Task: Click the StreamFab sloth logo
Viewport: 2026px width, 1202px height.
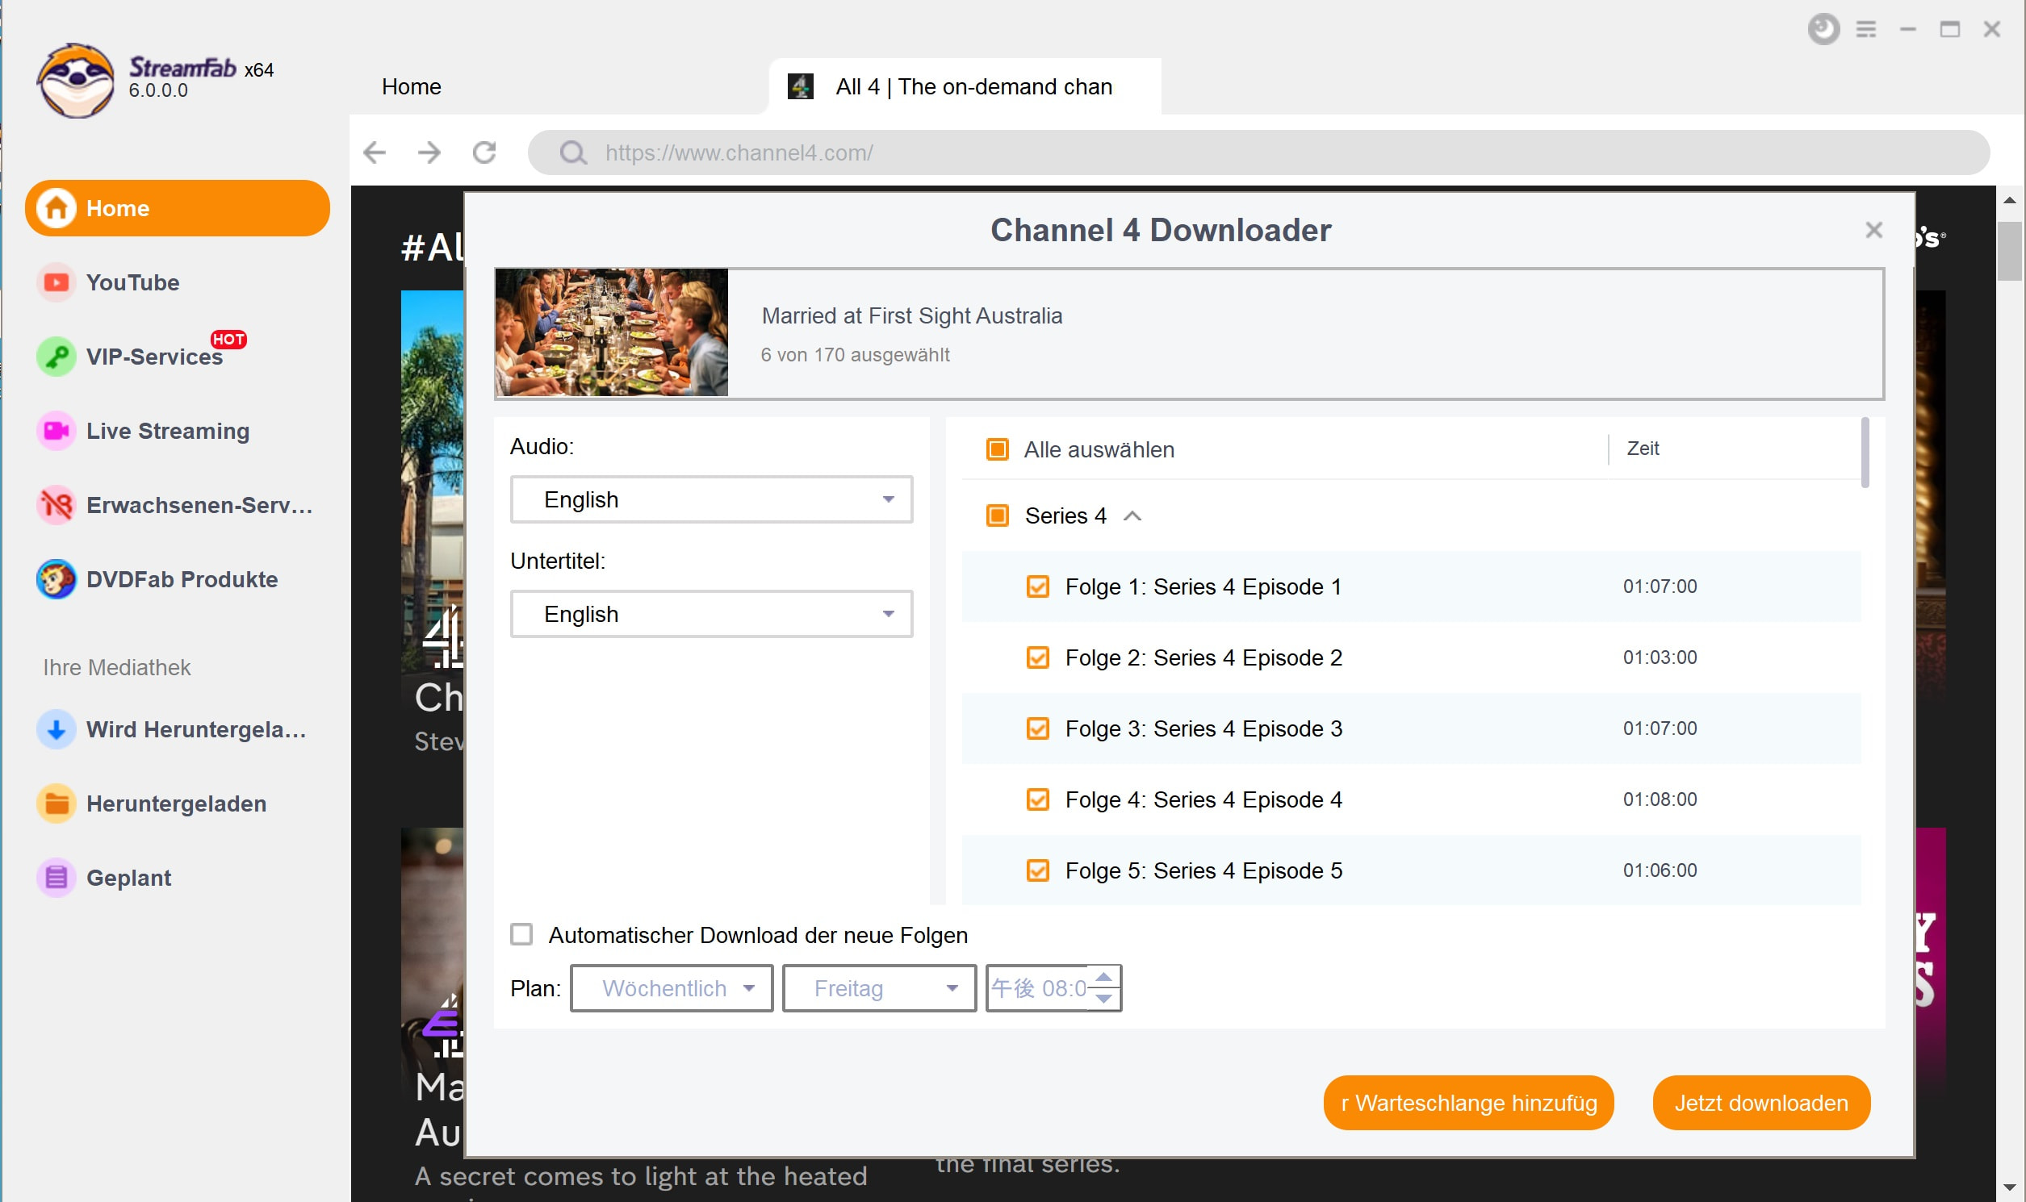Action: [75, 80]
